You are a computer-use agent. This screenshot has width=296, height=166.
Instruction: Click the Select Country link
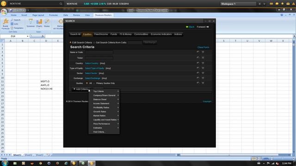(92, 64)
